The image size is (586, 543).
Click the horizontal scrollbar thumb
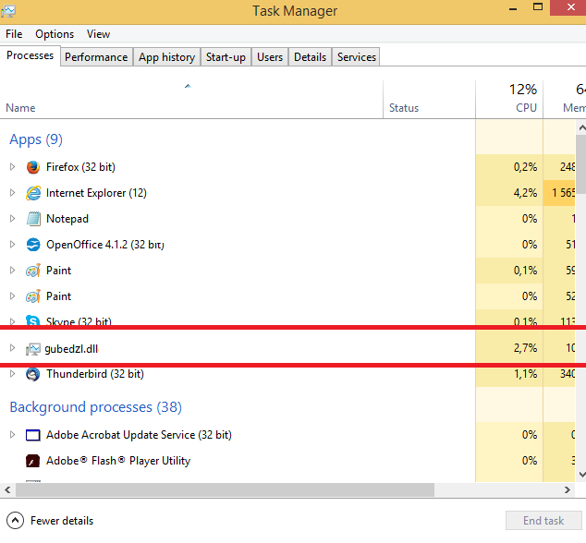click(225, 489)
